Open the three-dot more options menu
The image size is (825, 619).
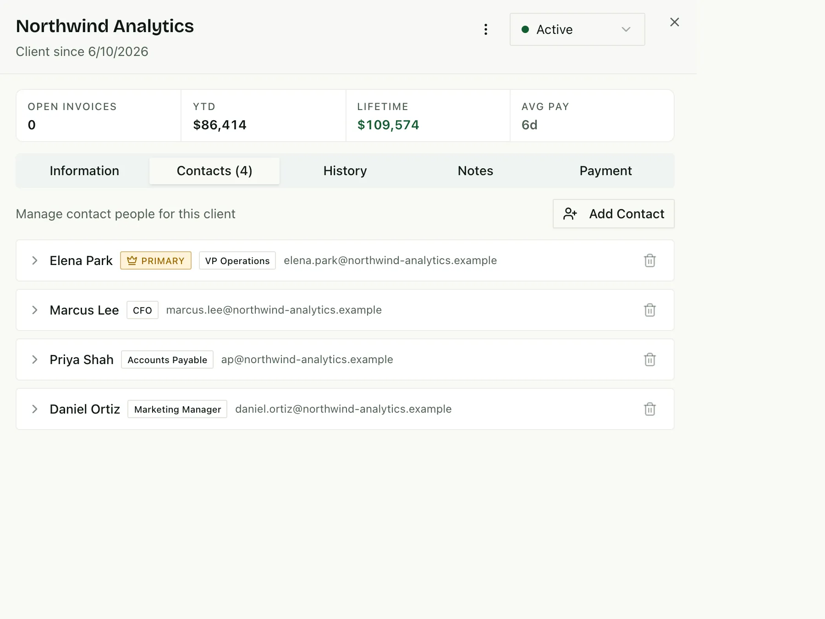[x=486, y=29]
